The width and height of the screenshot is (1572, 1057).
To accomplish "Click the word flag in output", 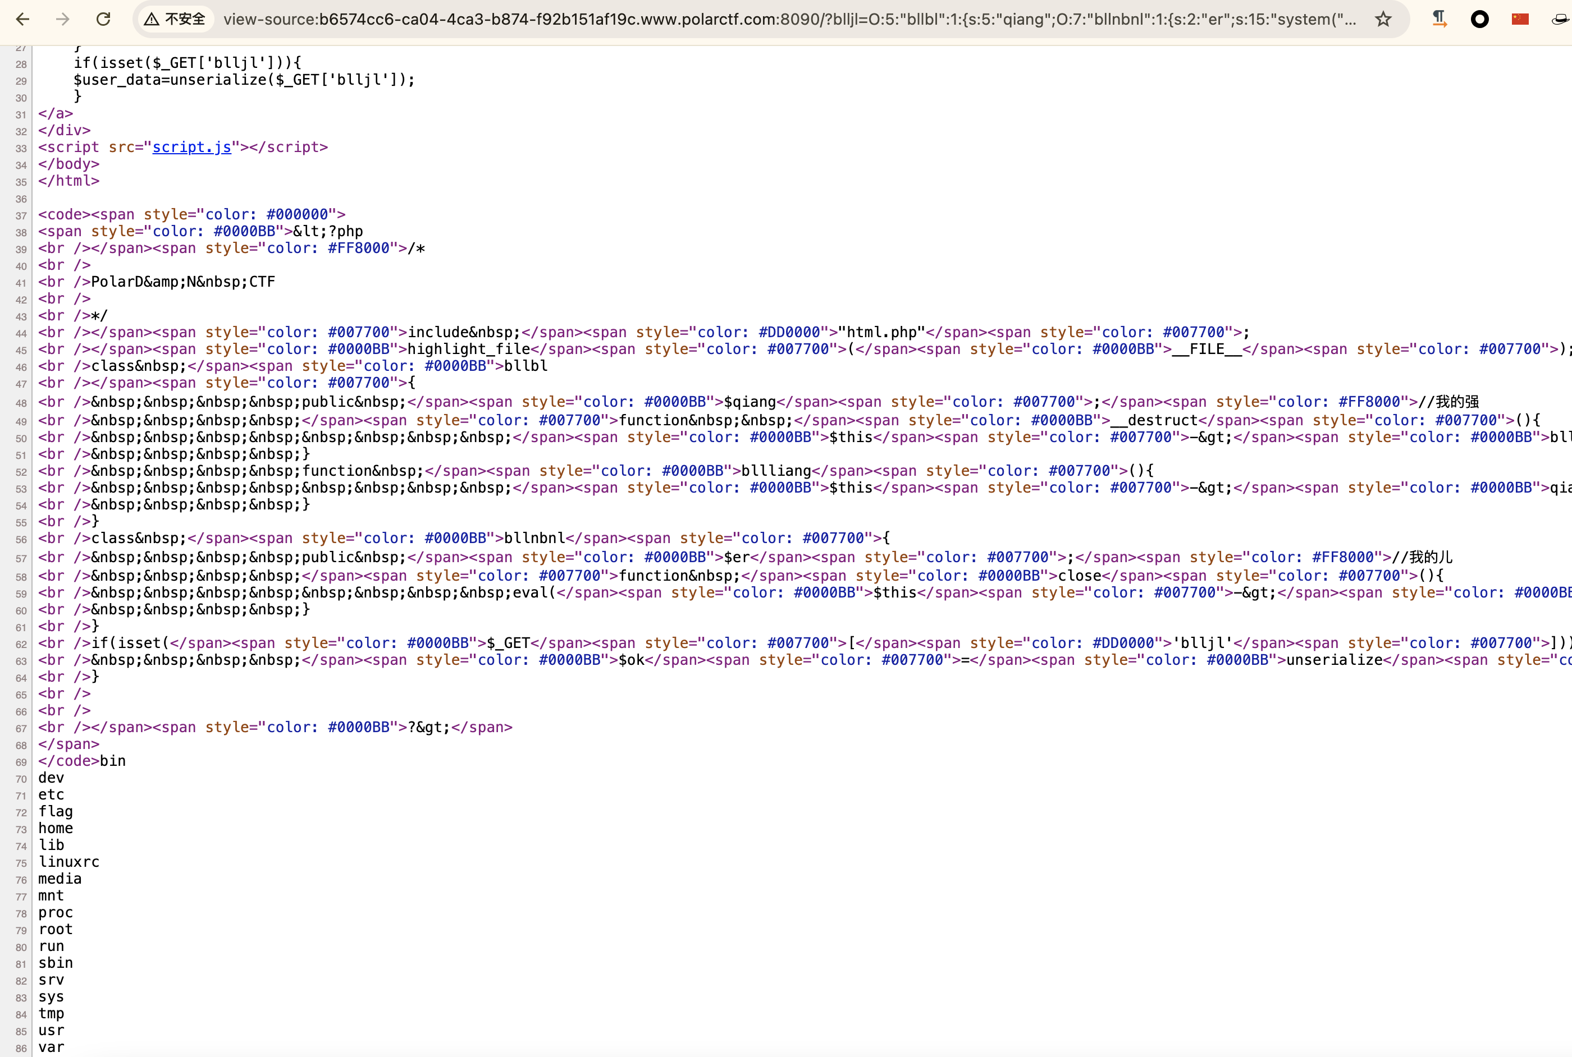I will [x=55, y=812].
